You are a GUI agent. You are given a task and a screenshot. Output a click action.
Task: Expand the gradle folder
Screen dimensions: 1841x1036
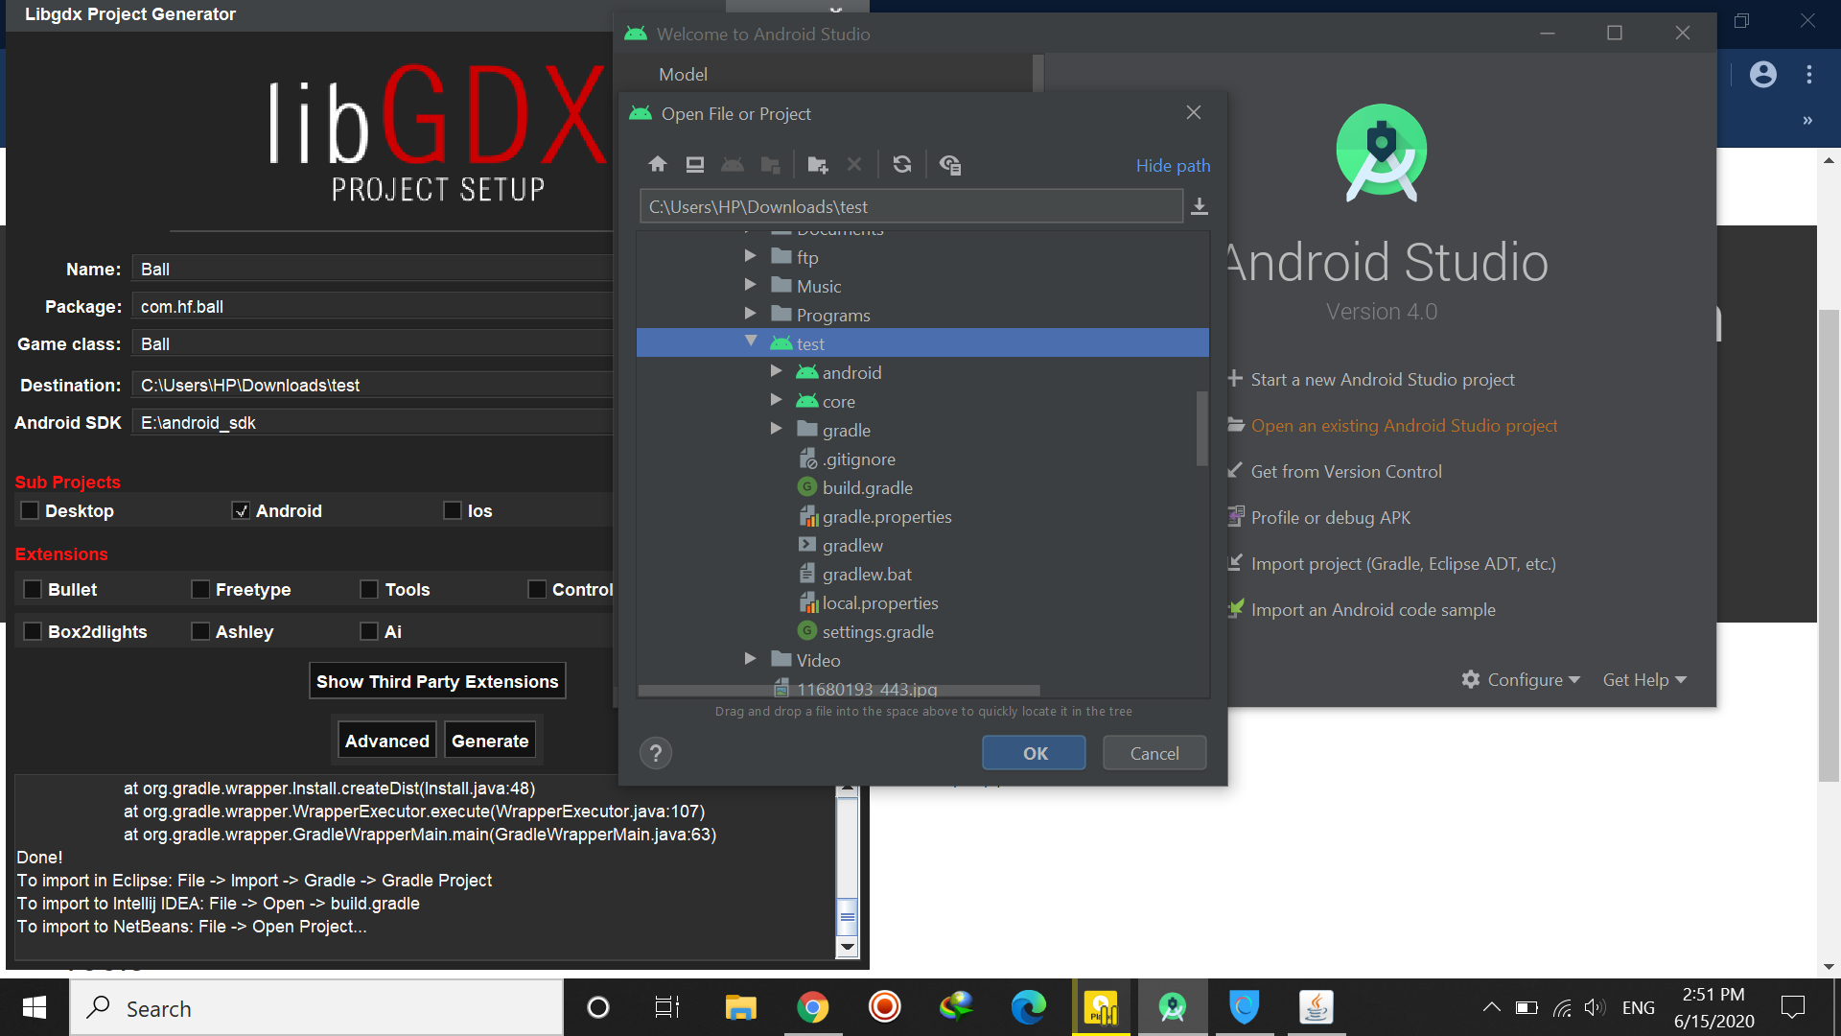776,429
